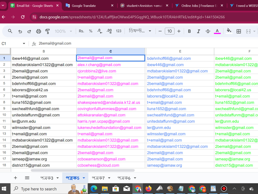Open the search menus magnifier icon

10,31
